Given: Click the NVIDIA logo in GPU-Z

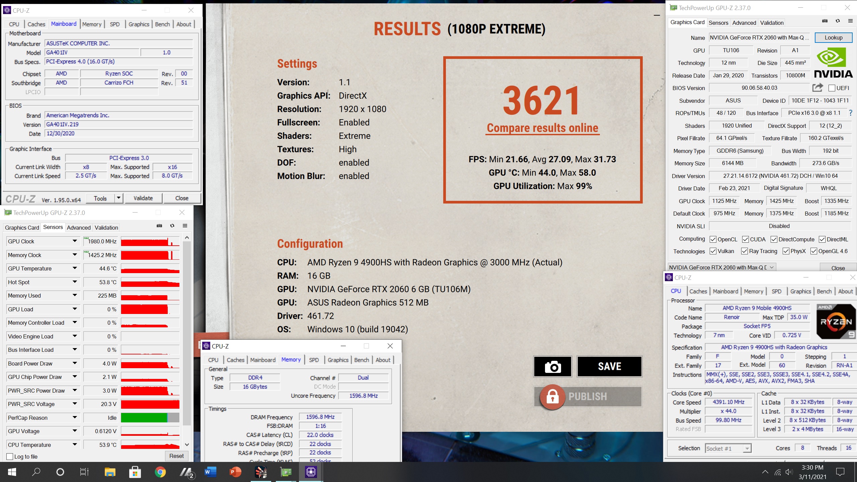Looking at the screenshot, I should pyautogui.click(x=833, y=63).
